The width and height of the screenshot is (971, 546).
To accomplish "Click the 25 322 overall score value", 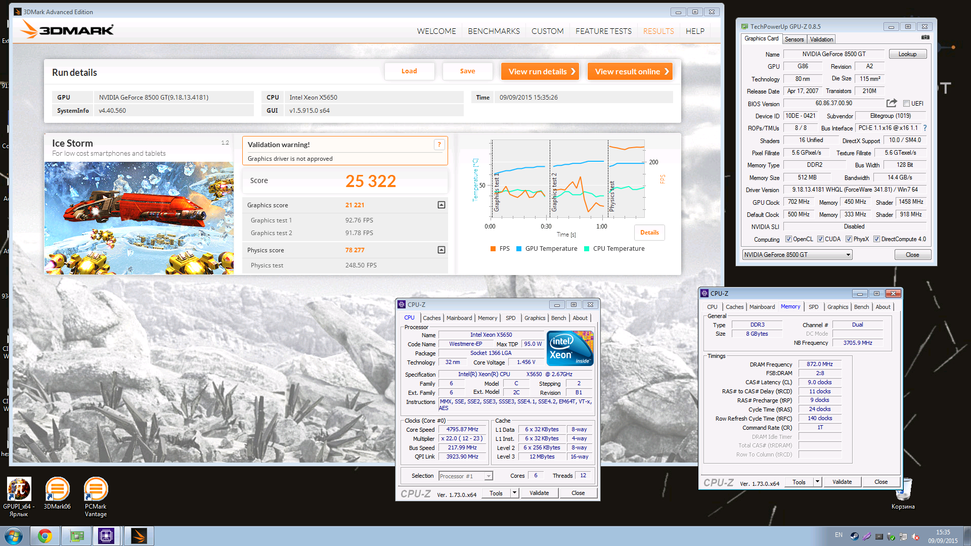I will point(371,181).
